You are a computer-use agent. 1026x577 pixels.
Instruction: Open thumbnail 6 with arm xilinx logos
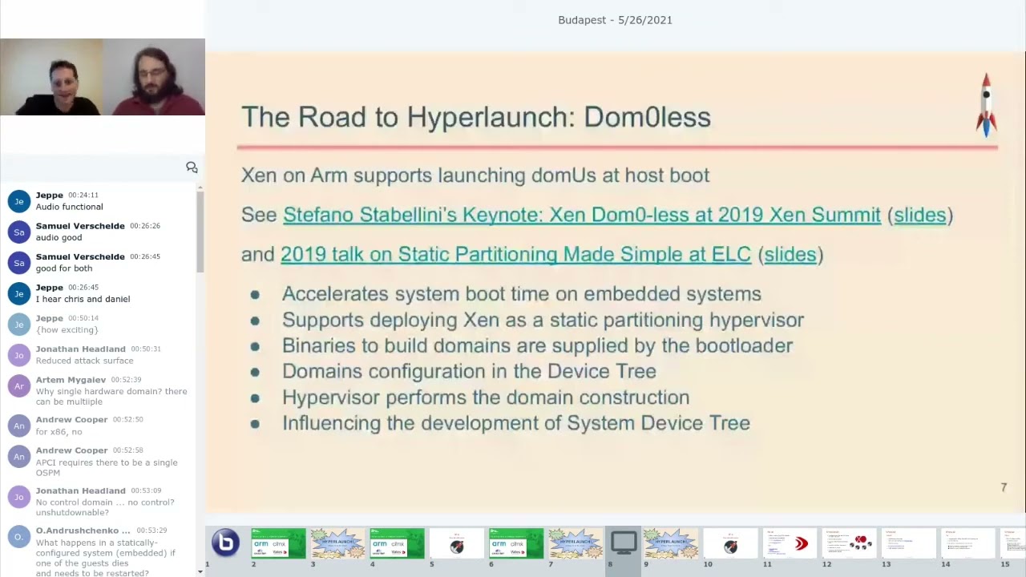click(515, 543)
